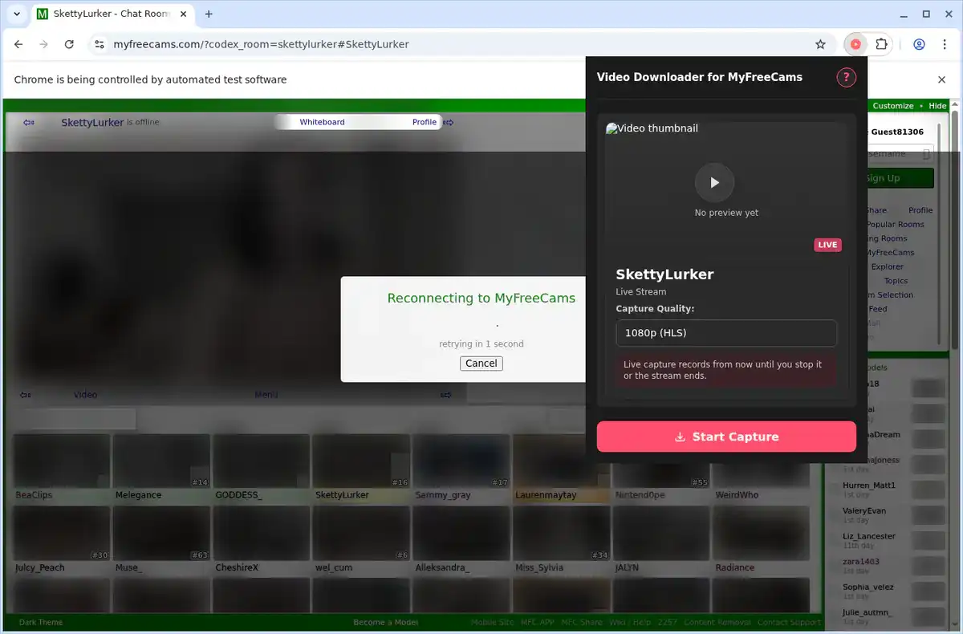The height and width of the screenshot is (634, 963).
Task: Click Contact Support footer link
Action: [x=789, y=622]
